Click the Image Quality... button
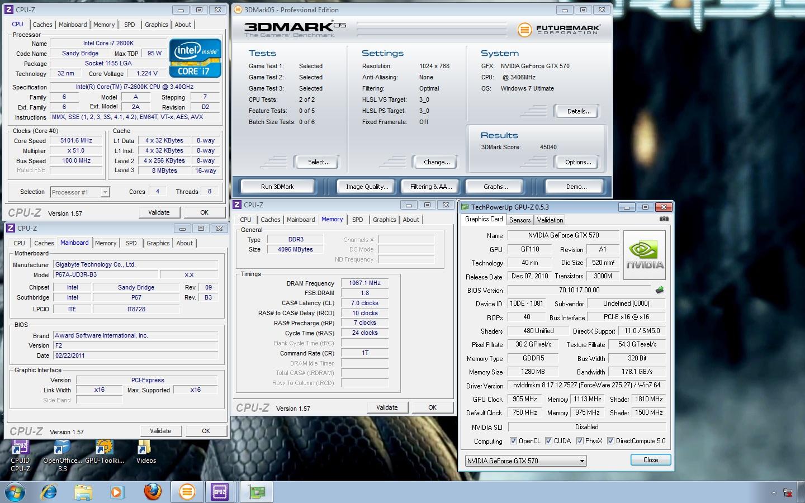 (367, 187)
